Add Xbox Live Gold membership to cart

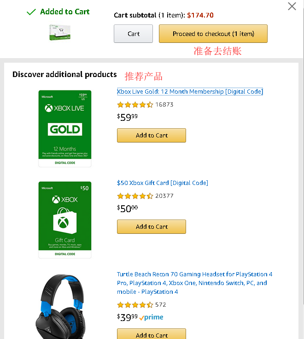151,135
